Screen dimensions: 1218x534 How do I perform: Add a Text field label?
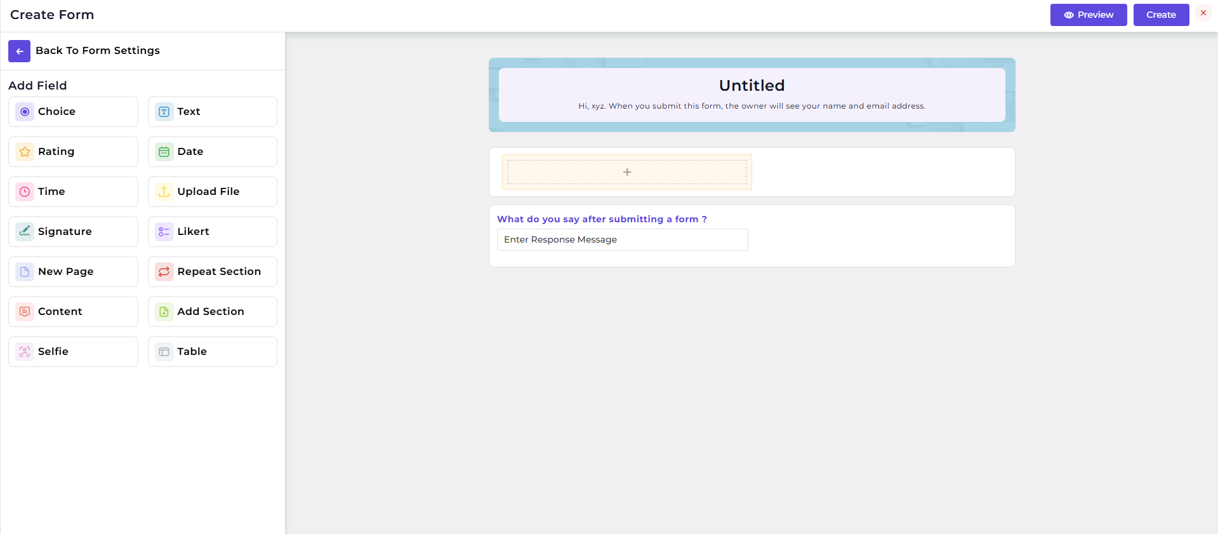189,112
